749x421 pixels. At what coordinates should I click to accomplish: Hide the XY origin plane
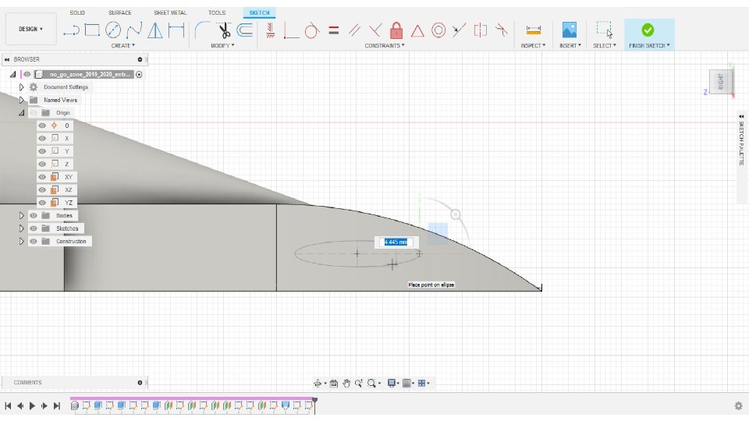coord(42,177)
